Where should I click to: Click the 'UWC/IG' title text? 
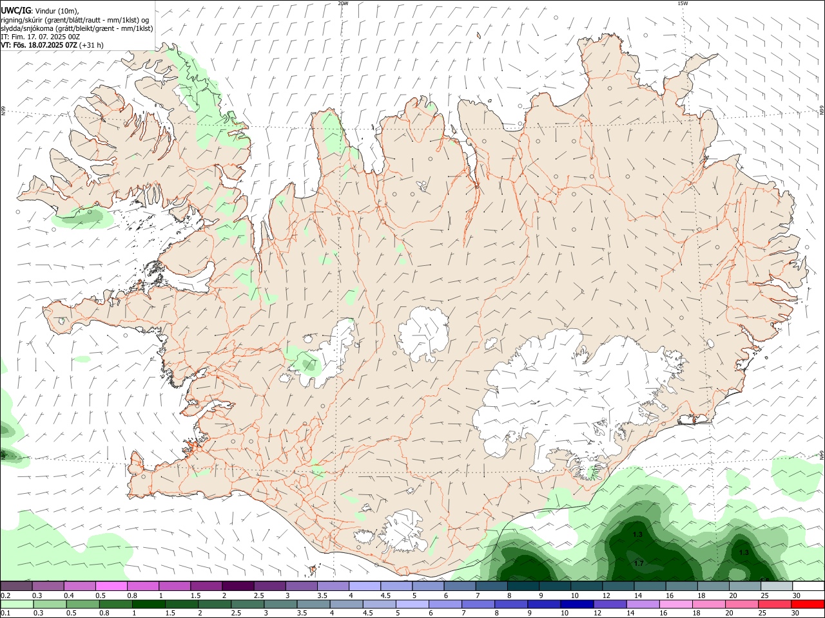tap(15, 10)
